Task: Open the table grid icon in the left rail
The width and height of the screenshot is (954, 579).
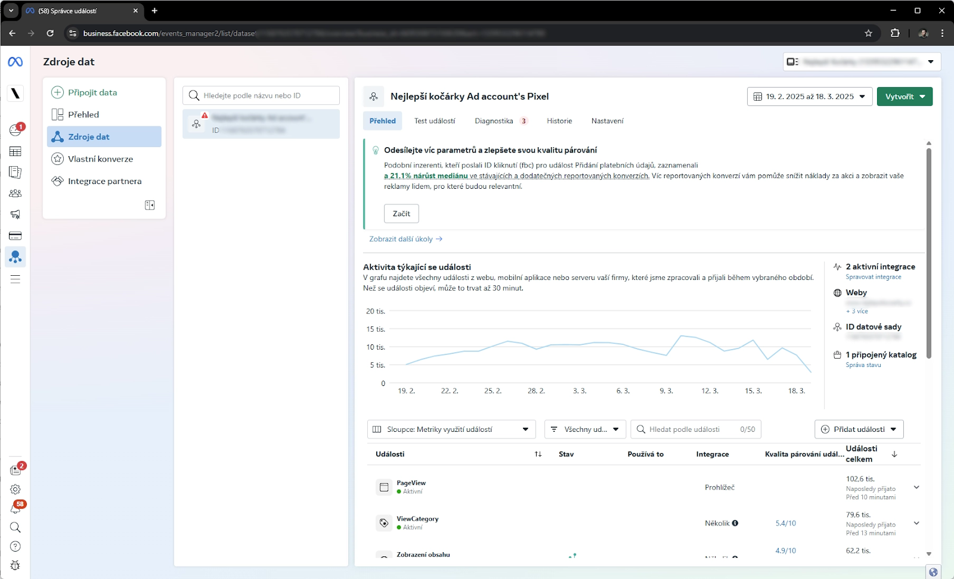Action: 16,151
